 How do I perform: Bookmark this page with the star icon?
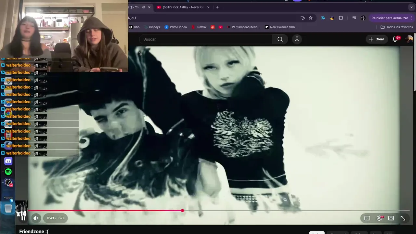311,18
